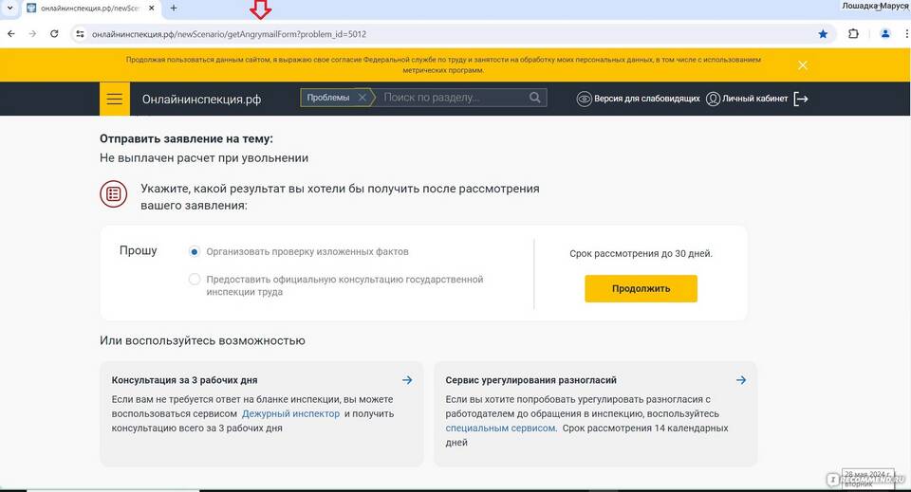Follow arrow on Консультация за 3 рабочих дня card

point(407,380)
